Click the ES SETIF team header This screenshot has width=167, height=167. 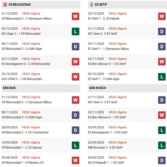[101, 5]
